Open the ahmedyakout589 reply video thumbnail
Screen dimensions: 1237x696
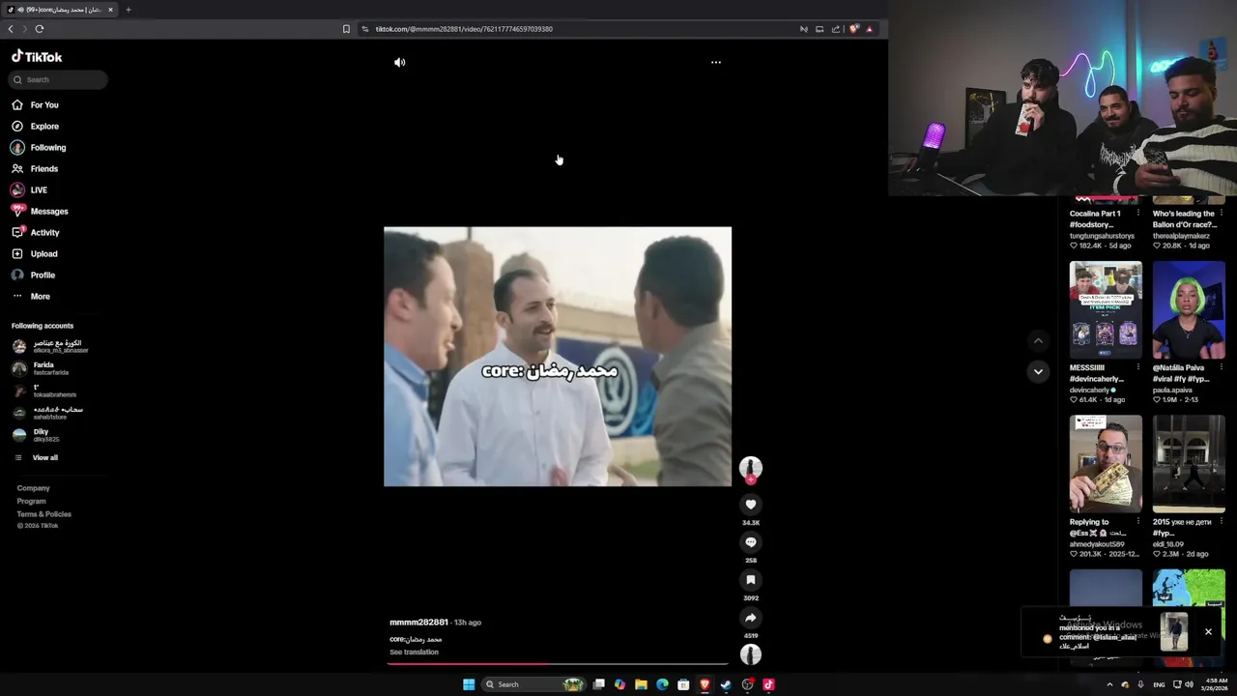pos(1106,464)
